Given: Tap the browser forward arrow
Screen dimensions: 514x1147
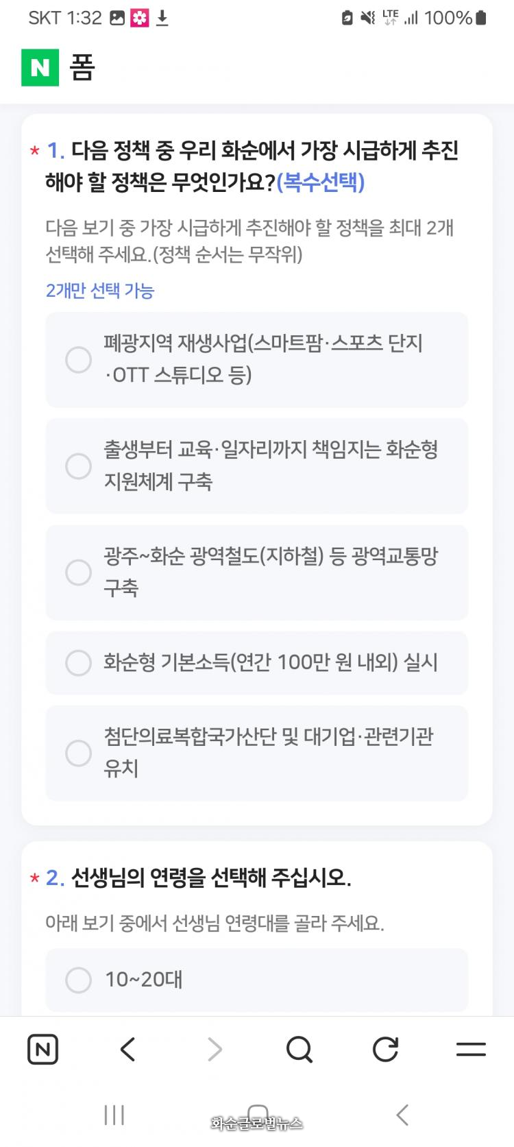Looking at the screenshot, I should [x=215, y=1050].
